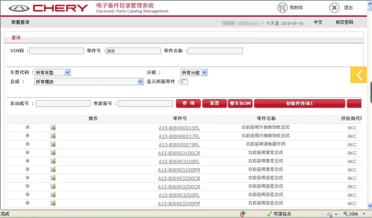
Task: Open part link A15-BJ6900017FL
Action: [179, 136]
